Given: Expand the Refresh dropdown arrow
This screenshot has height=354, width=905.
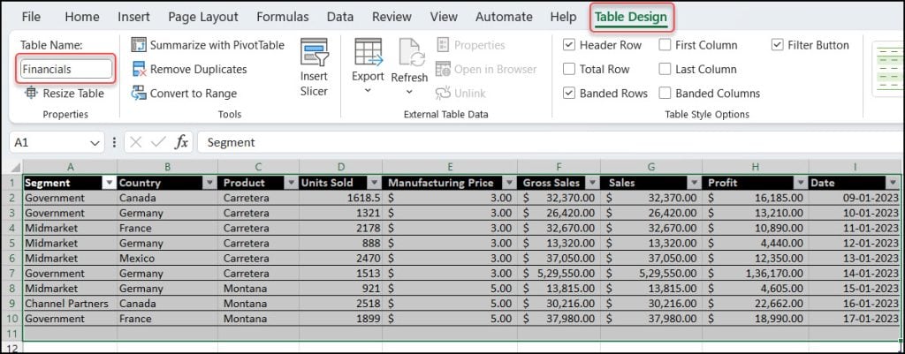Looking at the screenshot, I should [x=410, y=92].
